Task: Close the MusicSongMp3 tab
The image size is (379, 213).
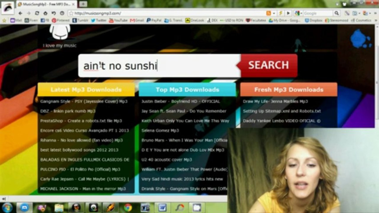Action: [73, 4]
